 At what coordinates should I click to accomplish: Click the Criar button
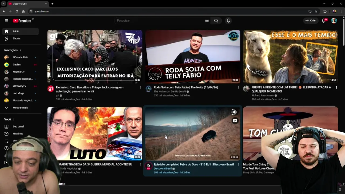click(x=310, y=21)
